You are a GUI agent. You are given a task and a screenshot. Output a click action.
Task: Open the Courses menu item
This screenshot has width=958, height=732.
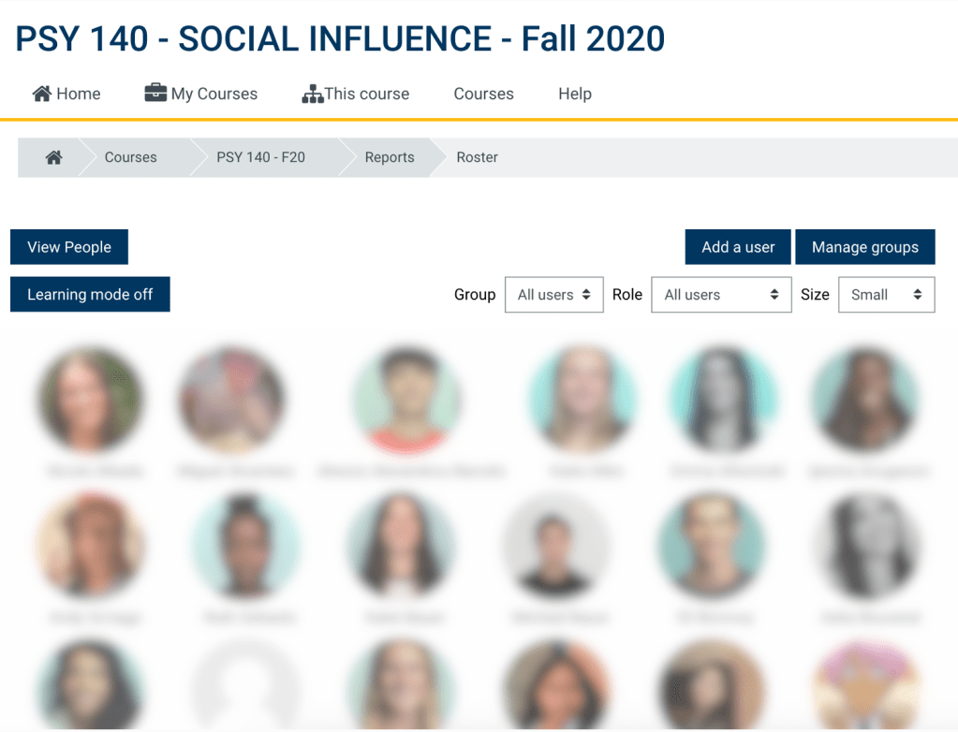coord(483,94)
